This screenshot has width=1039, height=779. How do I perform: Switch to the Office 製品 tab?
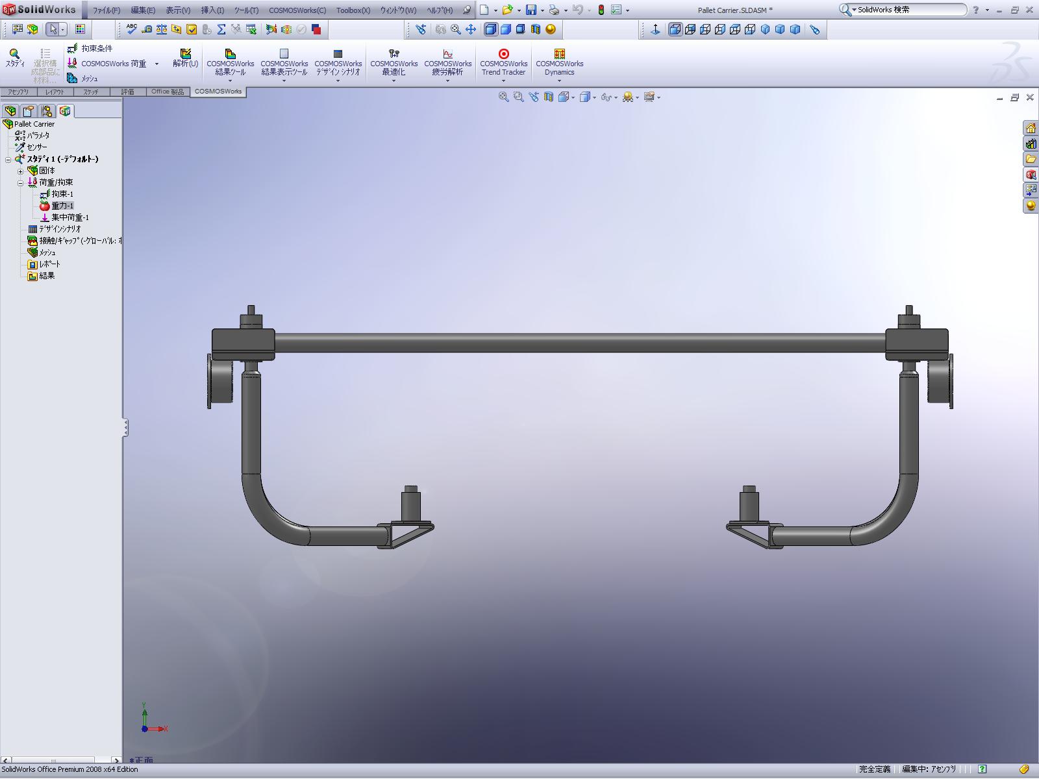(x=168, y=92)
